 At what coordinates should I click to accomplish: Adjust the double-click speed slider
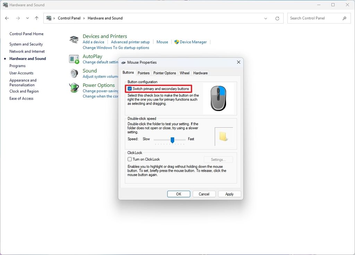(172, 140)
